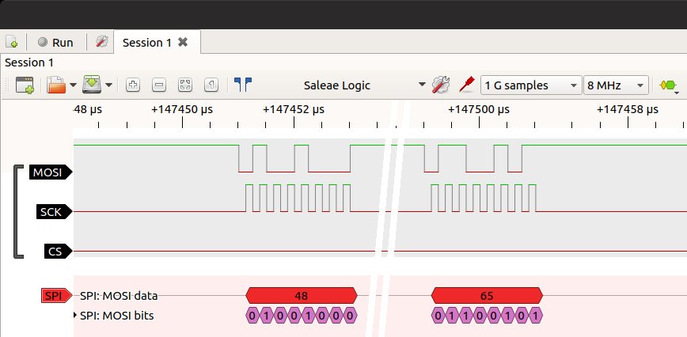
Task: Switch to the Session 1 tab
Action: tap(146, 43)
